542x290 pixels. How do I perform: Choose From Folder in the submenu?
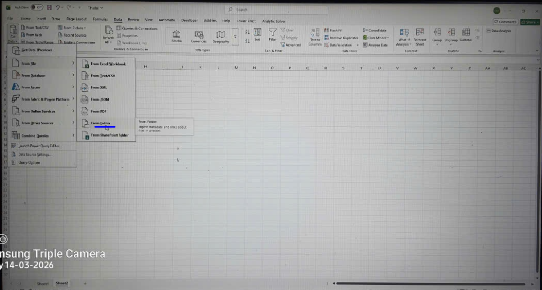coord(101,123)
